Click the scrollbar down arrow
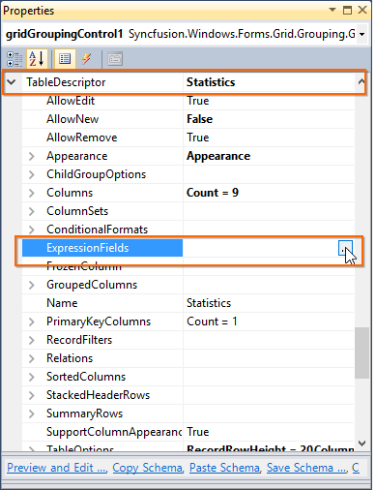This screenshot has height=490, width=376. [x=362, y=444]
